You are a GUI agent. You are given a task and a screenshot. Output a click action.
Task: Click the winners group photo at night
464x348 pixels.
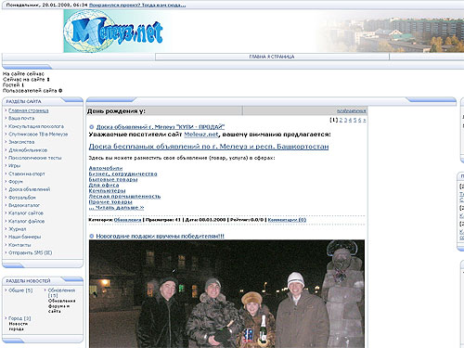tap(226, 294)
